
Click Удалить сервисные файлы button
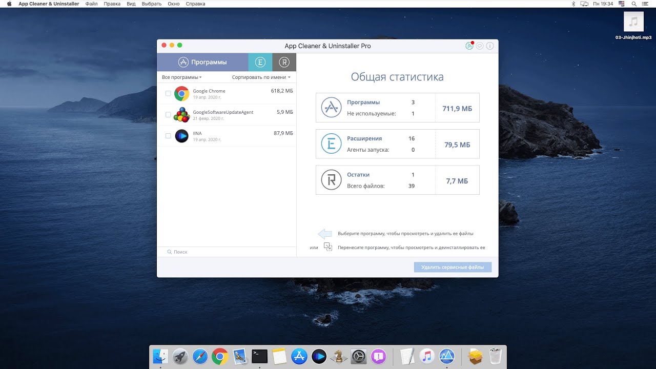coord(453,267)
